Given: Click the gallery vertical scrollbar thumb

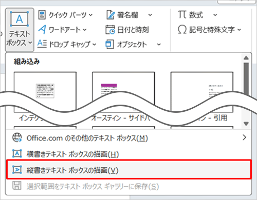Looking at the screenshot, I should pyautogui.click(x=246, y=79).
